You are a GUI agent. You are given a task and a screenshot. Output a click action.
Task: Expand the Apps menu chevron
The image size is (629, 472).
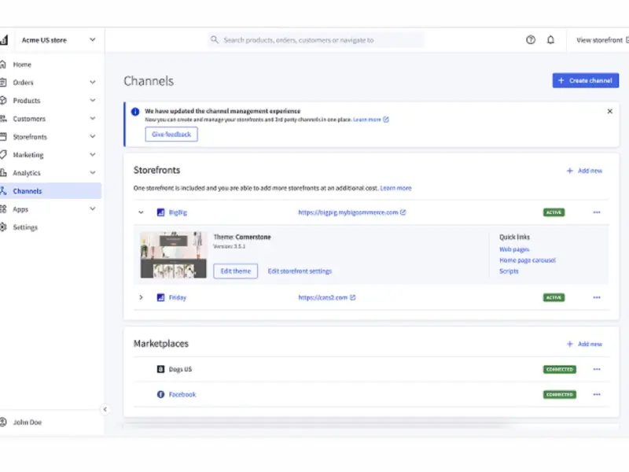coord(93,208)
